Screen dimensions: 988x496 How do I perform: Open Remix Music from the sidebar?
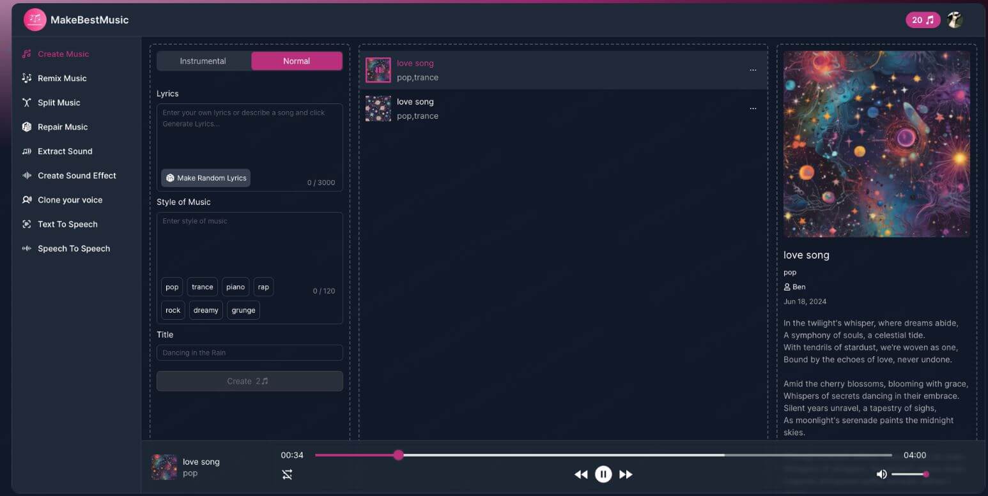62,79
